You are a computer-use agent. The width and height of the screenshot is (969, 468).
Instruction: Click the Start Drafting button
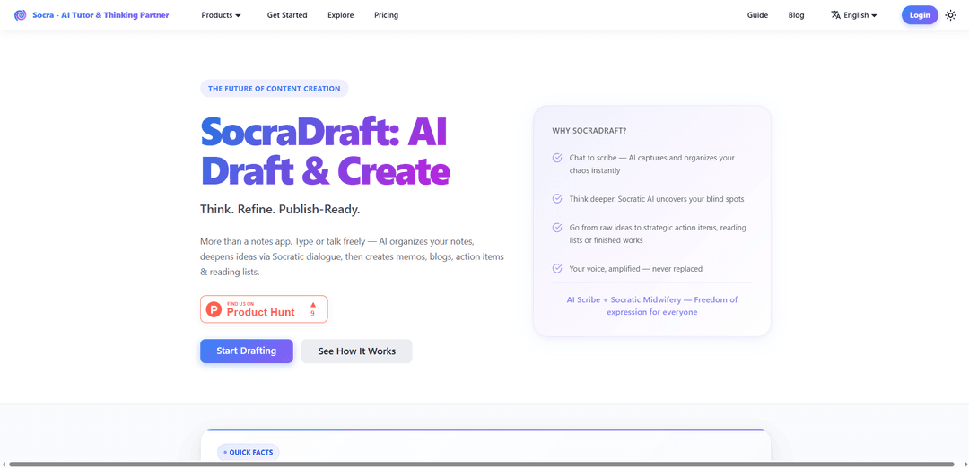click(x=247, y=351)
